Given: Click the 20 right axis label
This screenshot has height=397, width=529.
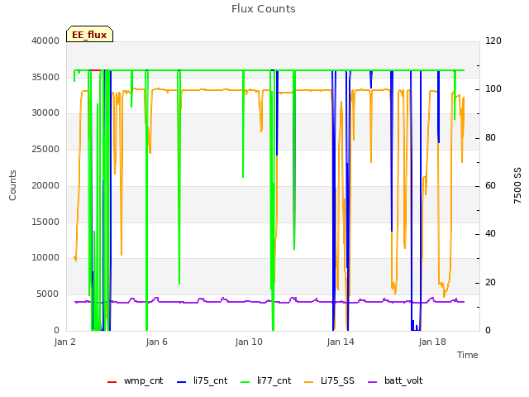Looking at the screenshot, I should point(490,282).
